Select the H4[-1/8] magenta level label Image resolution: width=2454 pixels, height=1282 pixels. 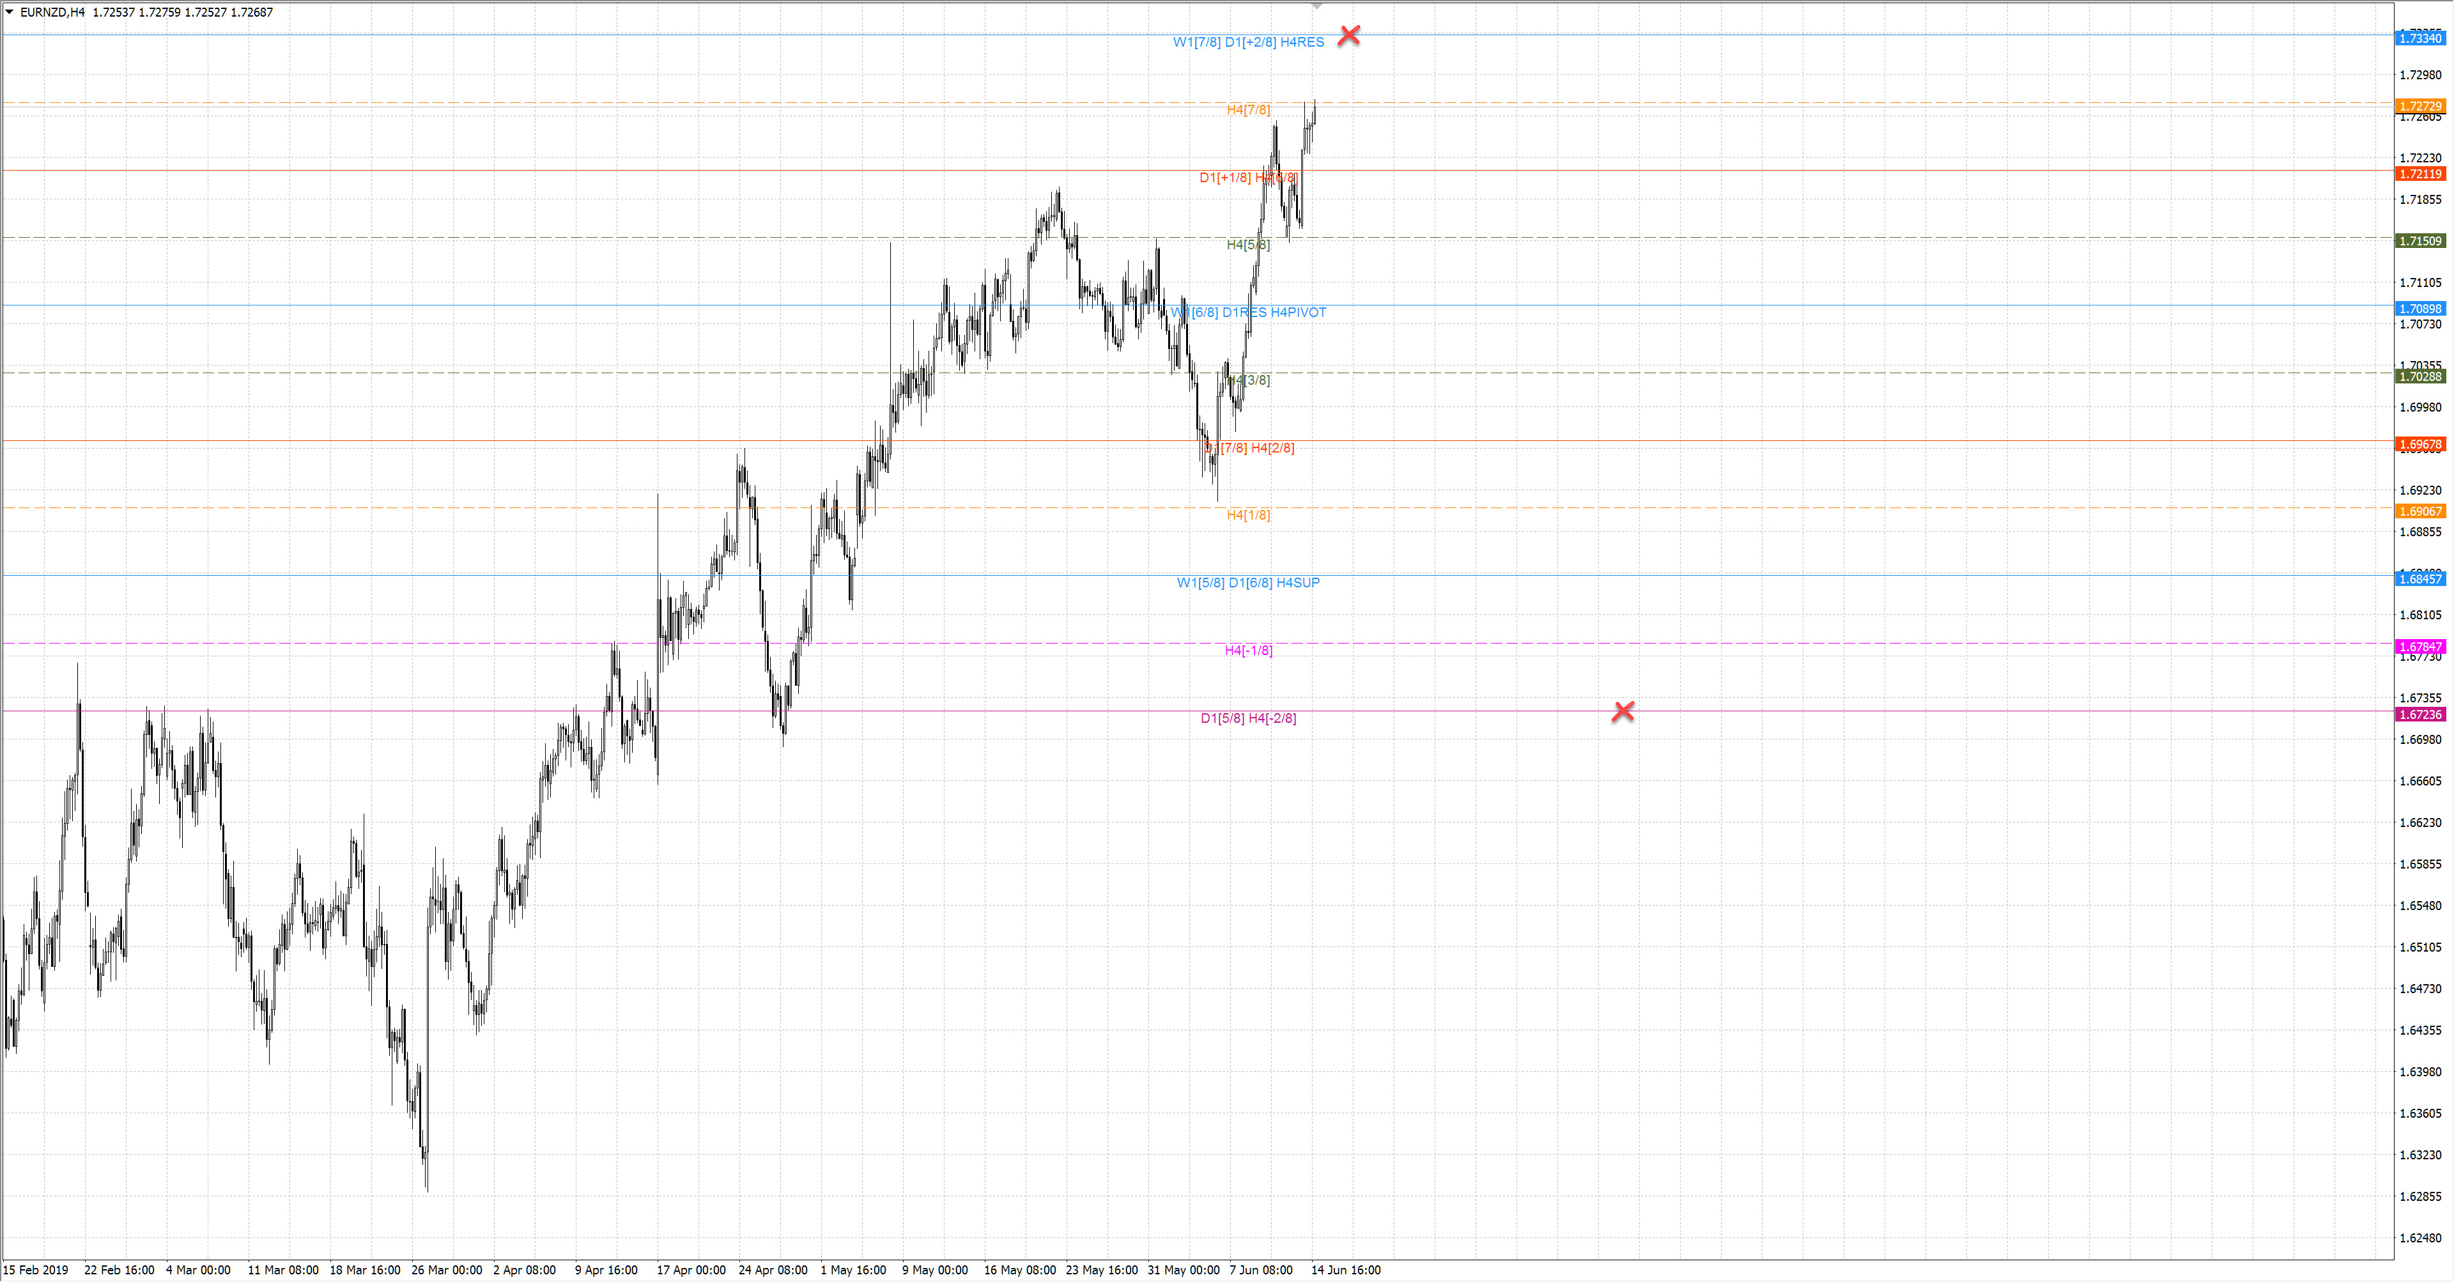pyautogui.click(x=1248, y=651)
